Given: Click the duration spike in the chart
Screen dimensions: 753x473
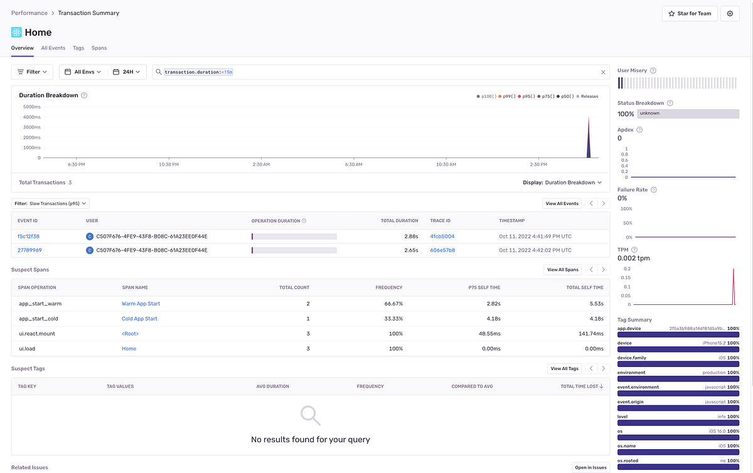Looking at the screenshot, I should click(x=589, y=138).
